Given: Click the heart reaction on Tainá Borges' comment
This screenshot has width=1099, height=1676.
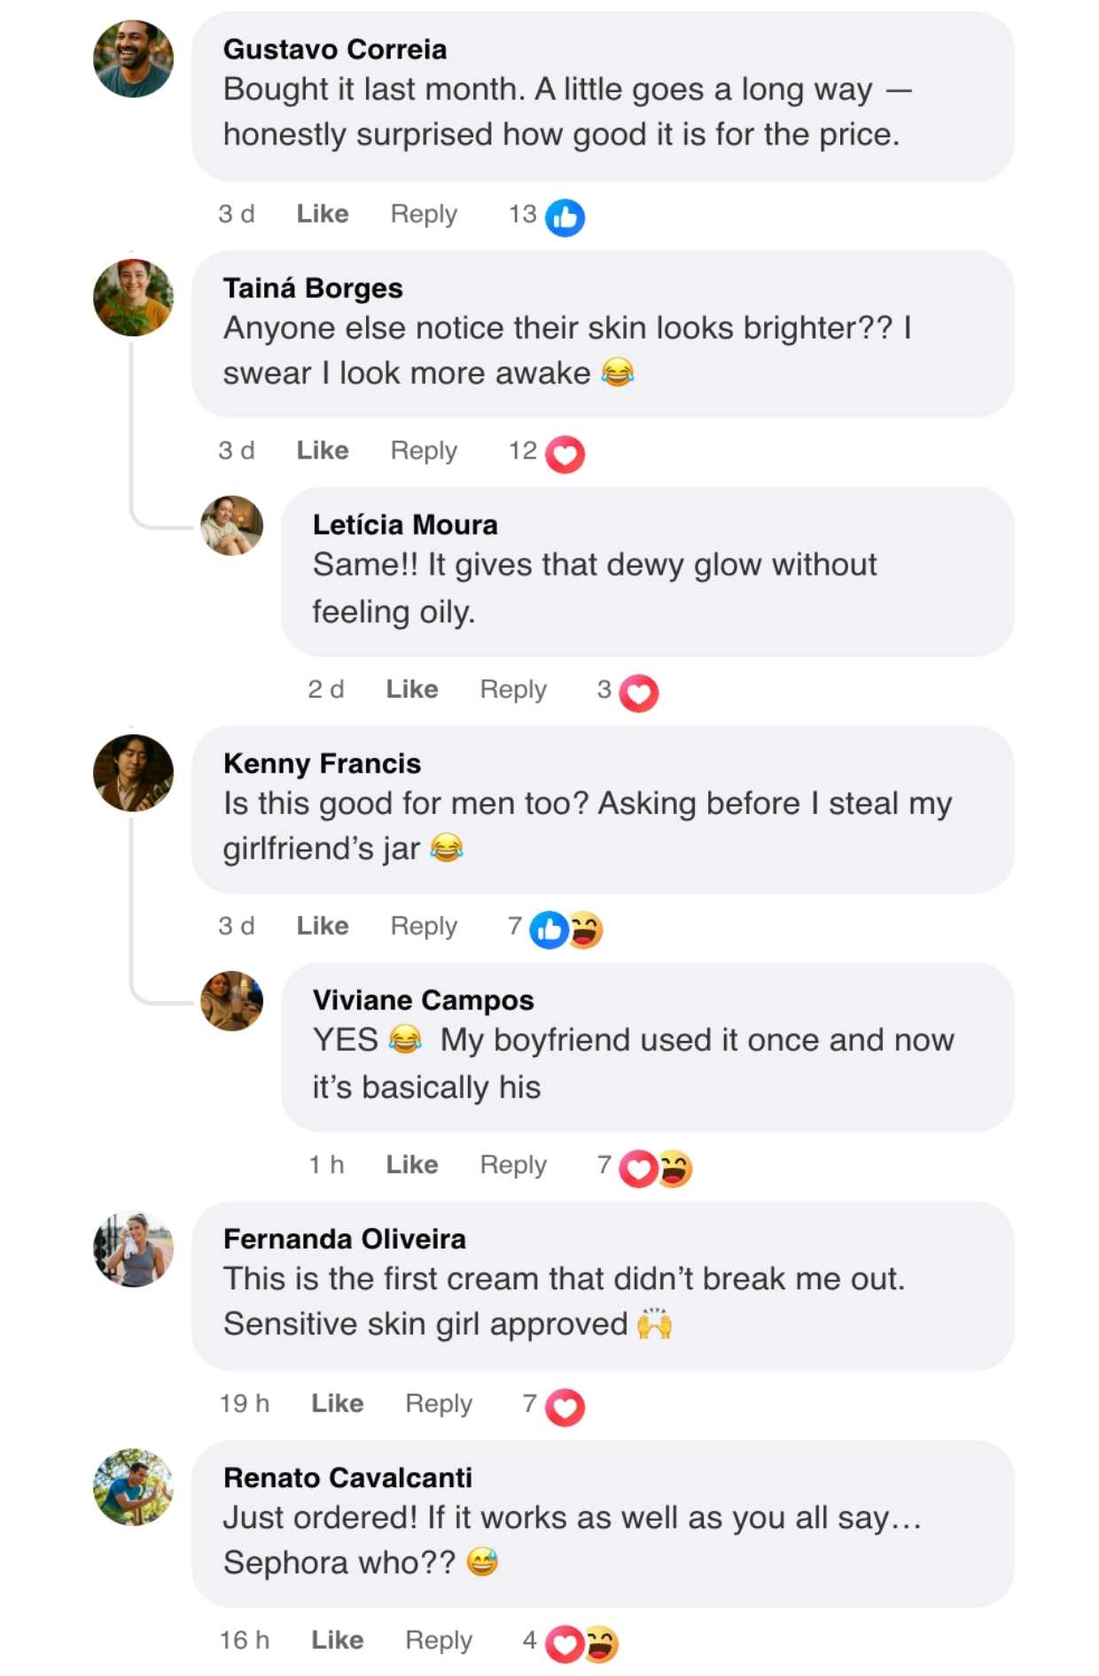Looking at the screenshot, I should tap(565, 454).
